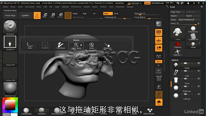Select the Legs subtool
This screenshot has height=116, width=206.
[187, 73]
